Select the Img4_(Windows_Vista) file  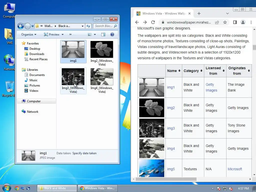pos(102,81)
